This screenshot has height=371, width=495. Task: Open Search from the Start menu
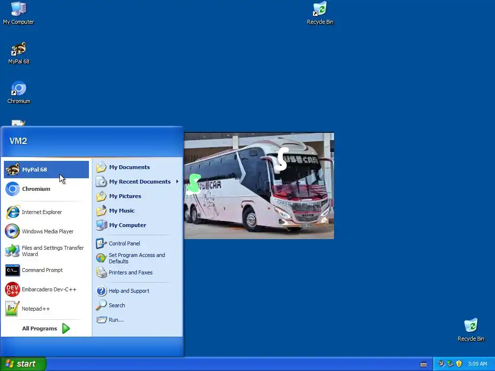[137, 305]
